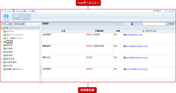Viewport: 176px width, 93px height.
Task: Open the 1/1 page selector dropdown
Action: [x=129, y=24]
